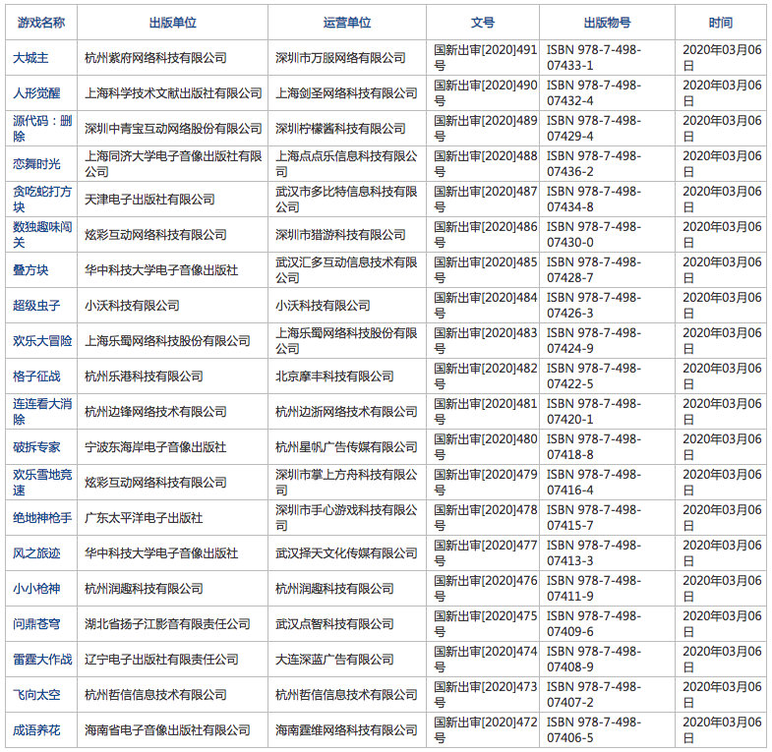
Task: Click the 游戏名称 column header
Action: coord(41,23)
